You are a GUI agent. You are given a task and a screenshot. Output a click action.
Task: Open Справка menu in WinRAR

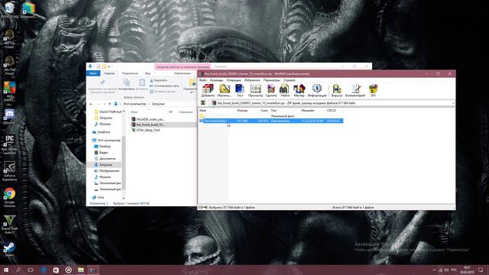(x=289, y=80)
